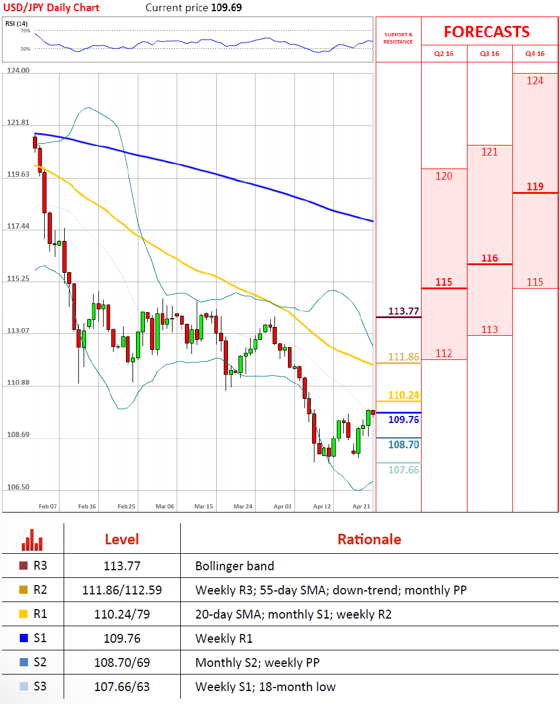The image size is (560, 704).
Task: Click the FORECASTS heading
Action: coord(486,32)
